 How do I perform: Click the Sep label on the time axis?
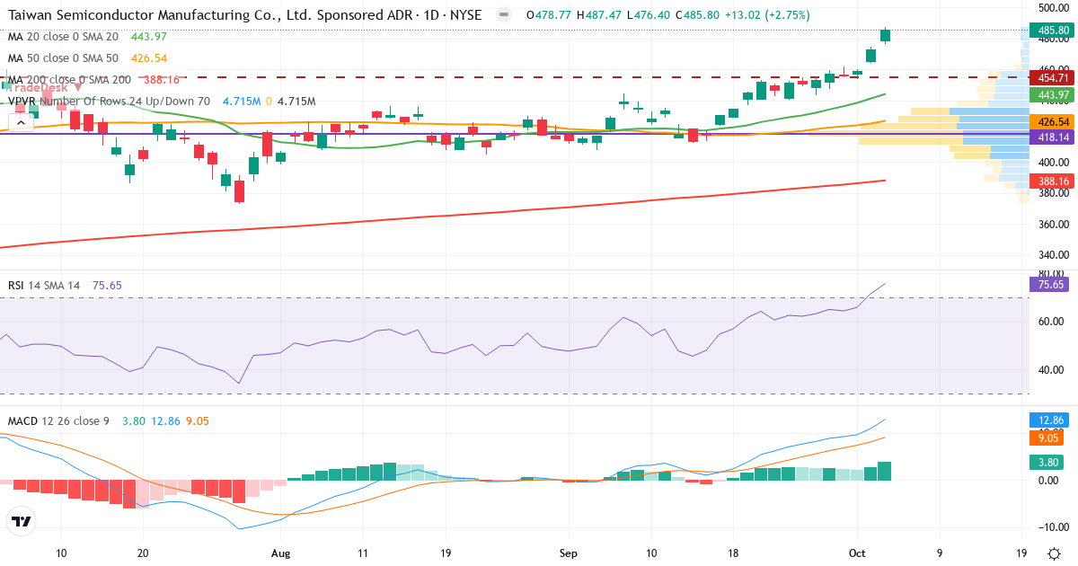(x=568, y=553)
